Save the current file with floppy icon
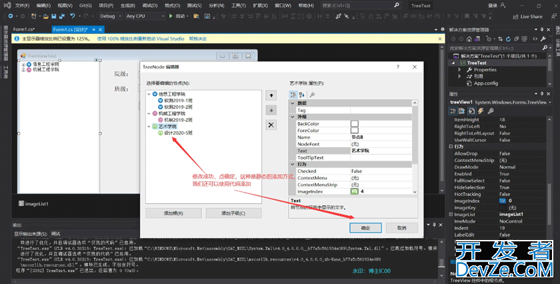The image size is (560, 284). [54, 17]
